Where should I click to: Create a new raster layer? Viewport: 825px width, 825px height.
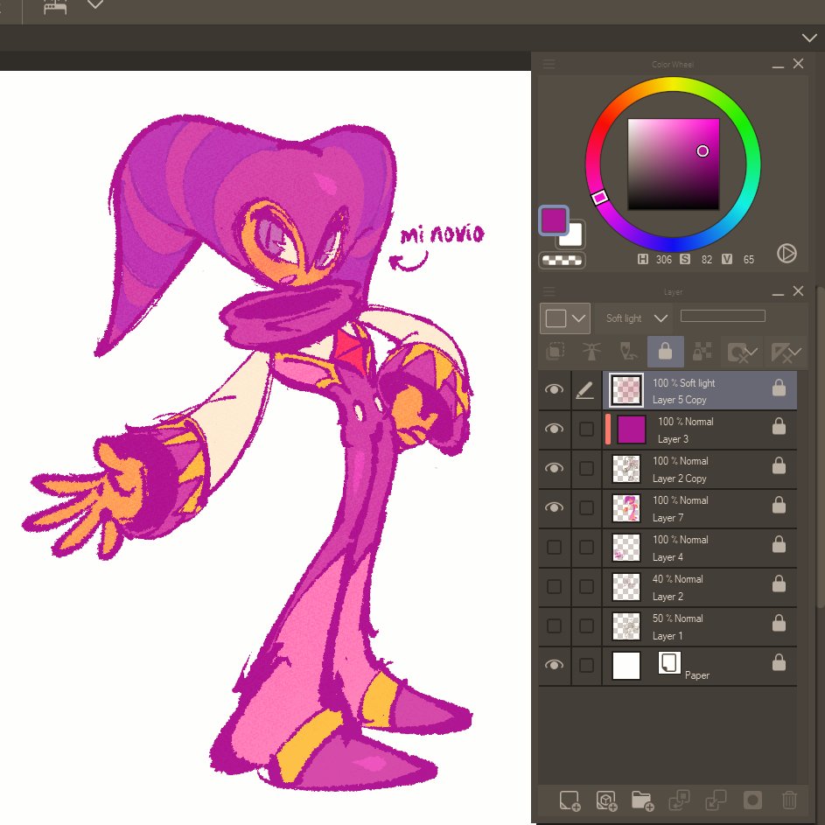pos(570,801)
